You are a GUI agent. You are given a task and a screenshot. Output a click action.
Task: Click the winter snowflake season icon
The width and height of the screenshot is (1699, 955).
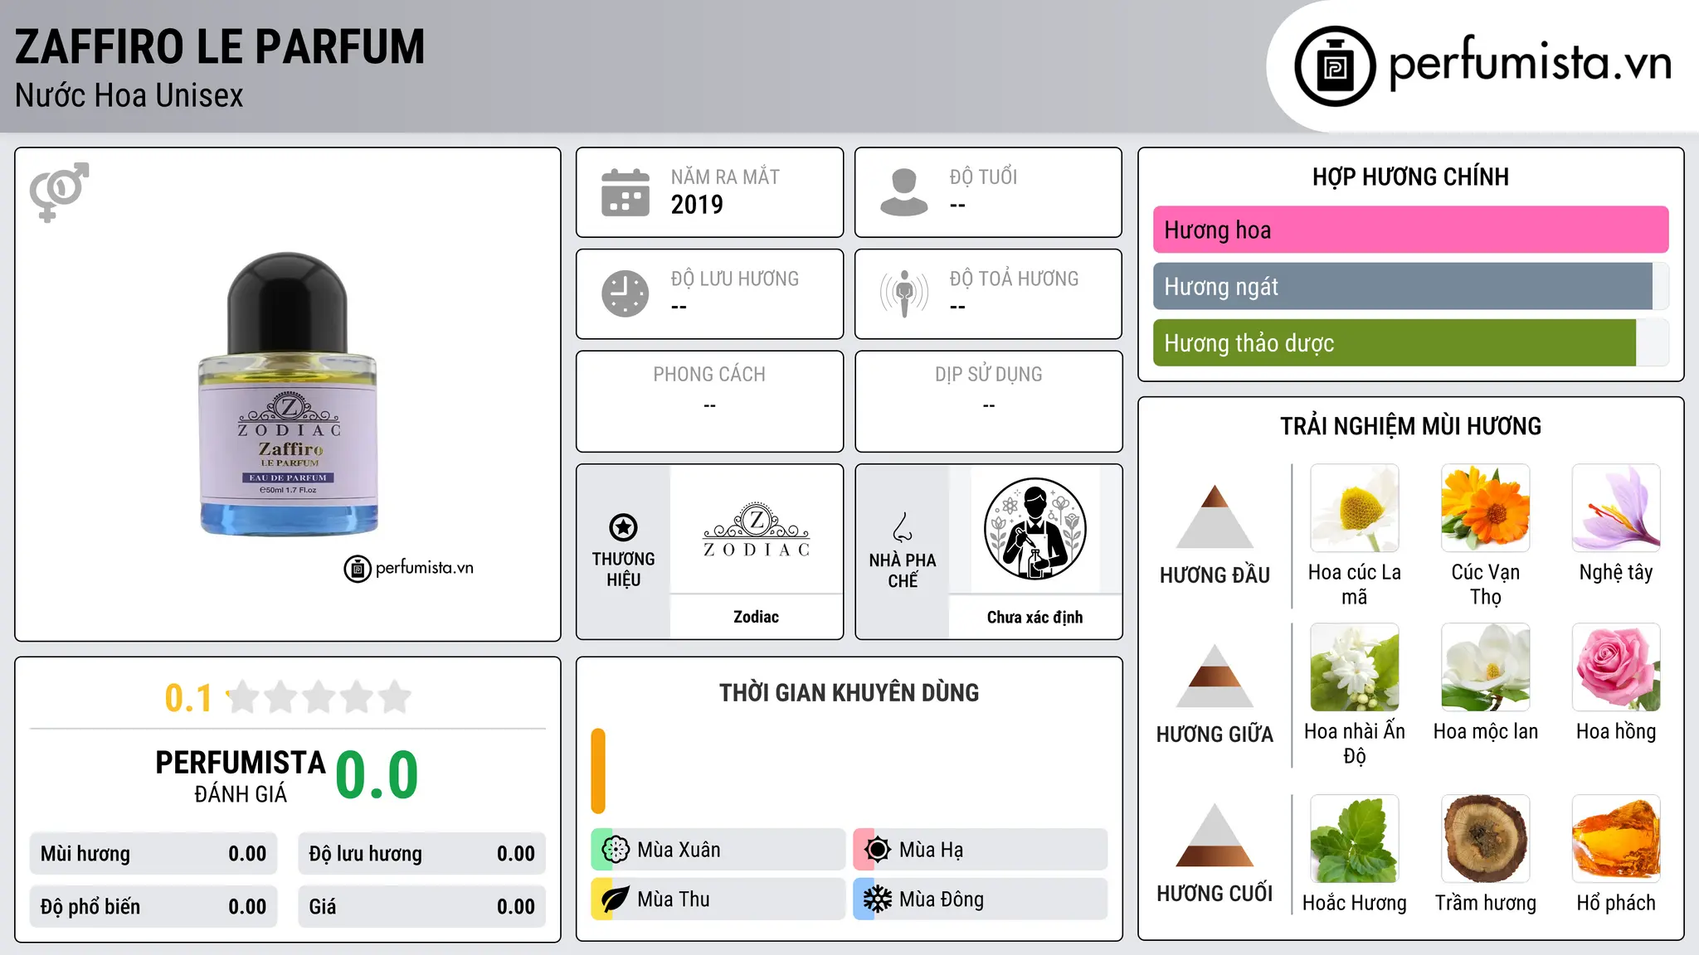(x=878, y=899)
